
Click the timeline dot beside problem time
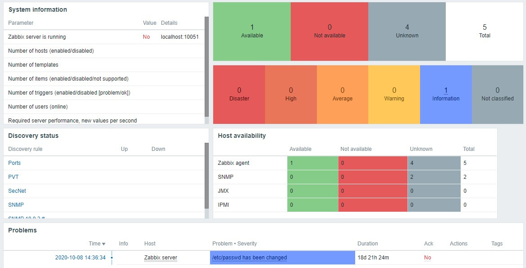pyautogui.click(x=112, y=258)
